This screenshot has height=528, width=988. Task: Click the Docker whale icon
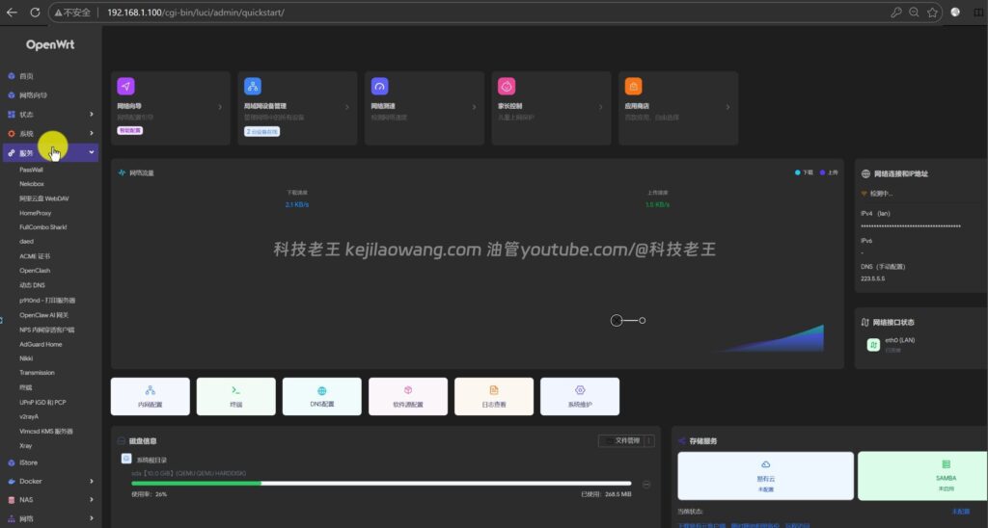click(12, 481)
